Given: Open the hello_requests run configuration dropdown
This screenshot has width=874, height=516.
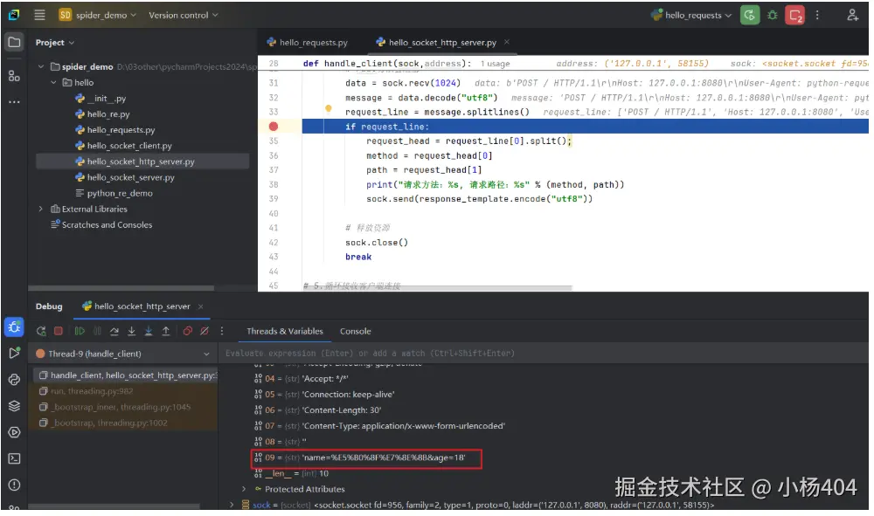Looking at the screenshot, I should tap(691, 15).
